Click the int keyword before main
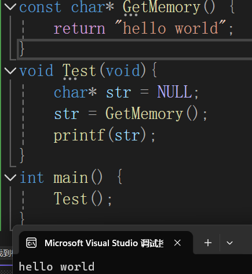Image resolution: width=252 pixels, height=274 pixels. (32, 177)
